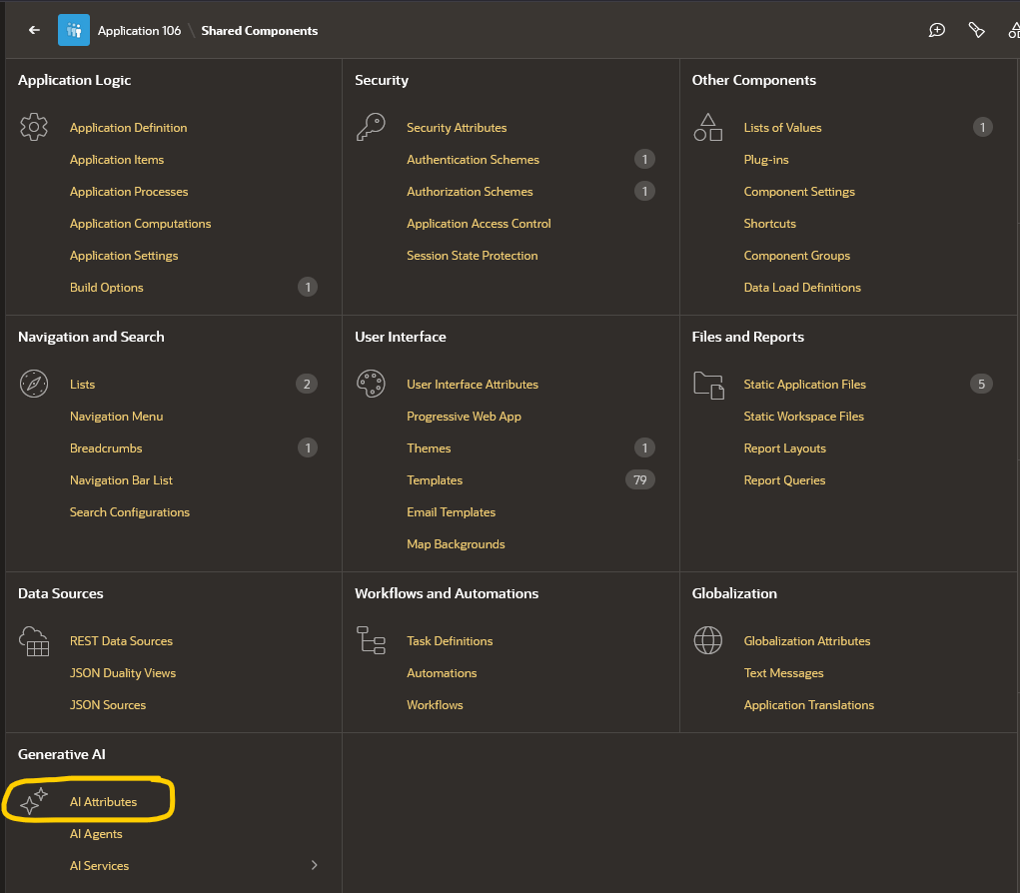The width and height of the screenshot is (1020, 893).
Task: Open the Workflows link
Action: click(x=435, y=705)
